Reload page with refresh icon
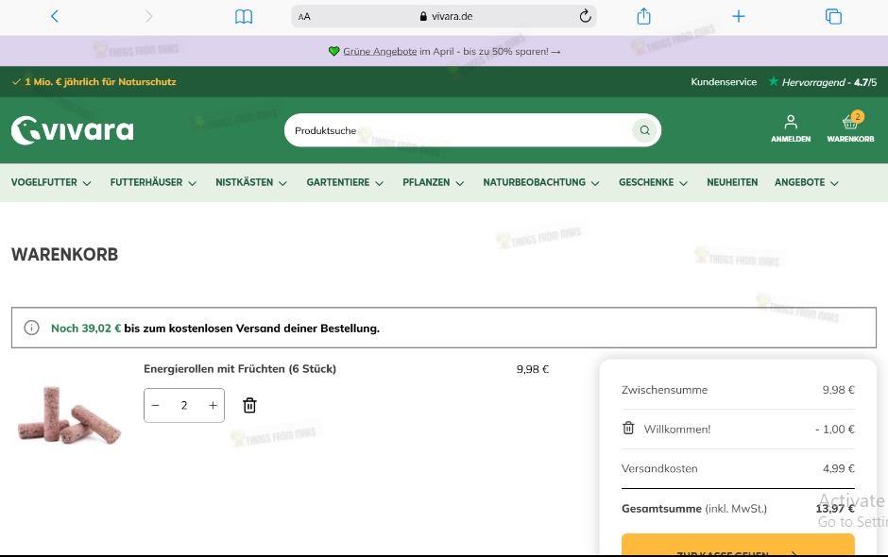 [x=586, y=16]
